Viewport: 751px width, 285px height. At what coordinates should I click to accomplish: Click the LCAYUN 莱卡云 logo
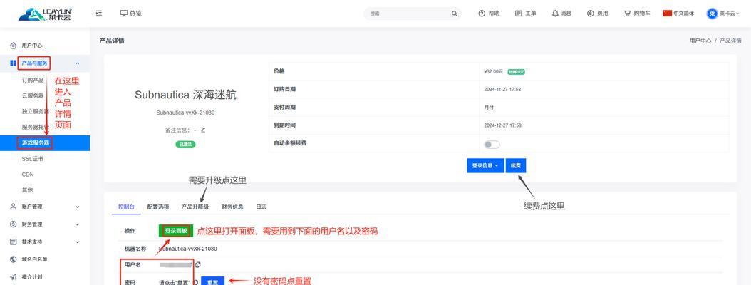coord(45,14)
